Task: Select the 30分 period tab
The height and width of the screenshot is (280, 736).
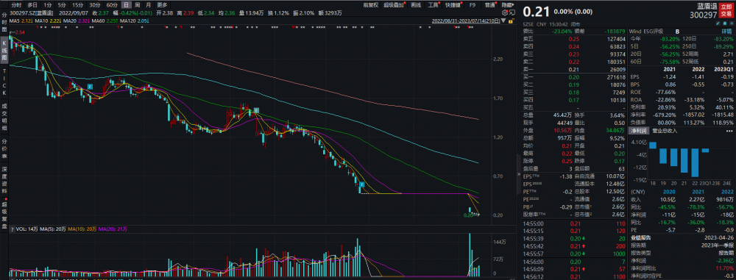Action: click(x=95, y=4)
